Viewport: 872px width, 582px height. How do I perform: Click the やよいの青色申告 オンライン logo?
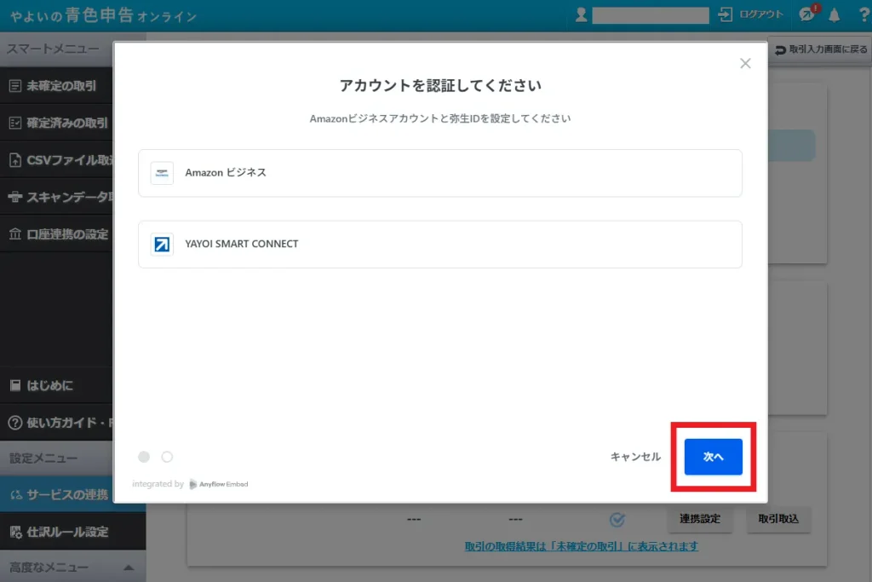103,15
